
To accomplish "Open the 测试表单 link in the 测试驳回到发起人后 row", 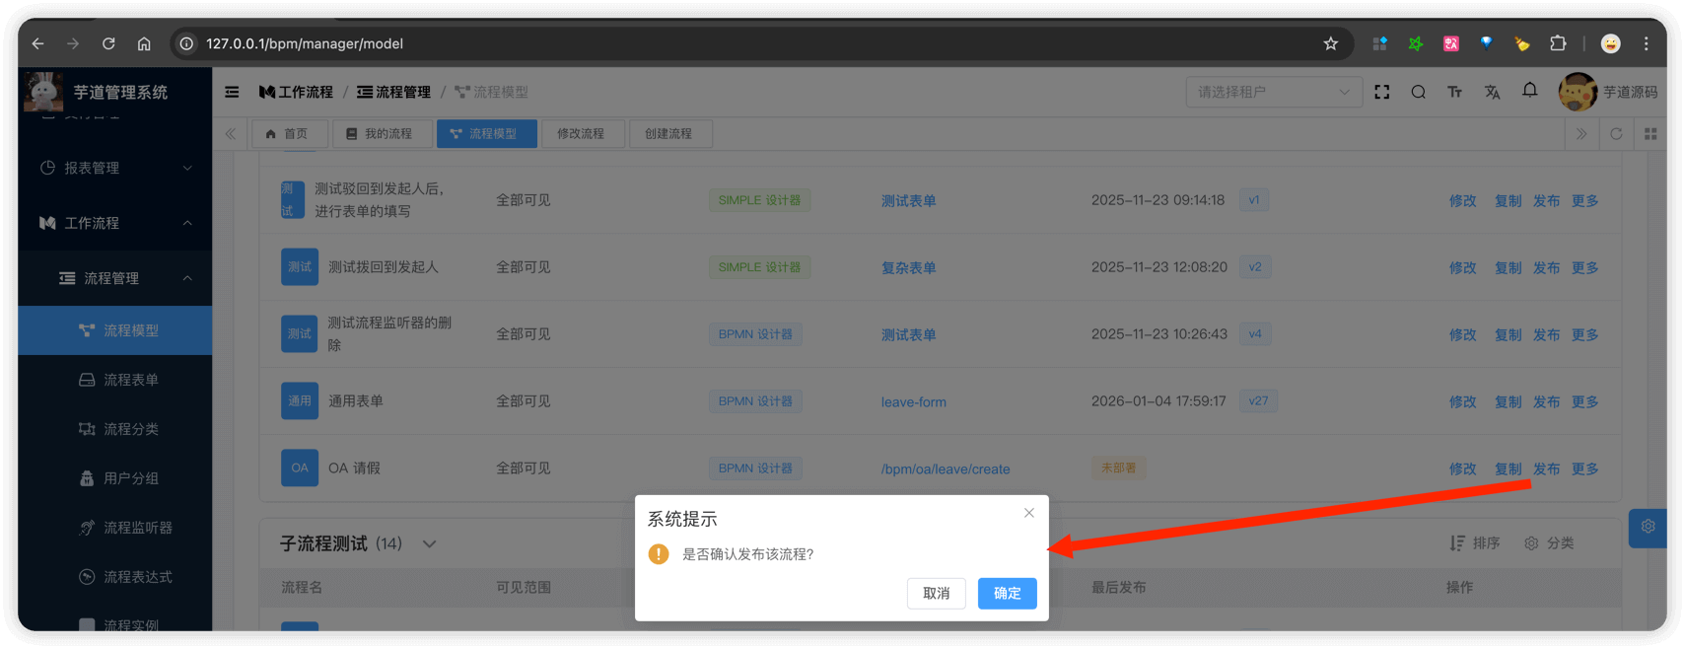I will (x=908, y=200).
